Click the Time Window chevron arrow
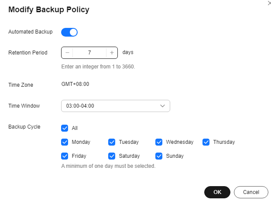The width and height of the screenshot is (271, 204). [163, 106]
